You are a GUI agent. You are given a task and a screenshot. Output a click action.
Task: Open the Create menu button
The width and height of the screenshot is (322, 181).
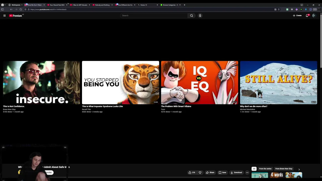(x=297, y=16)
